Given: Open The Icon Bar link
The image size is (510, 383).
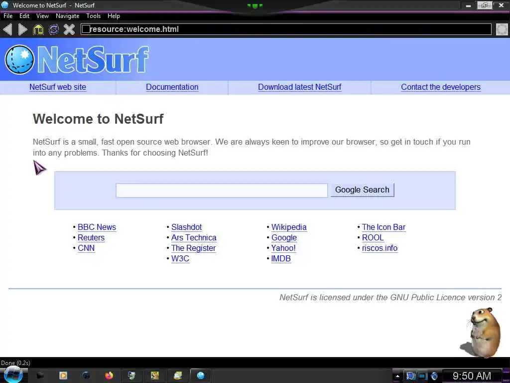Looking at the screenshot, I should [x=383, y=227].
